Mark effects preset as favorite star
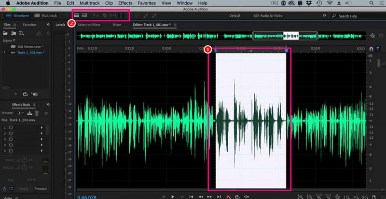Screen dimensions: 386x199 click(46, 113)
